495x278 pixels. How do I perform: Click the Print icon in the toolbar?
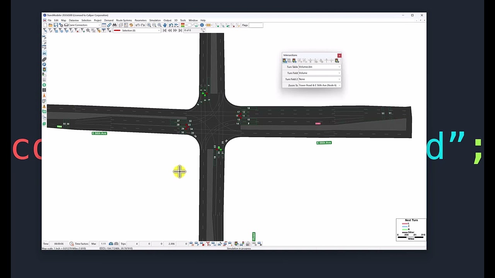point(66,25)
